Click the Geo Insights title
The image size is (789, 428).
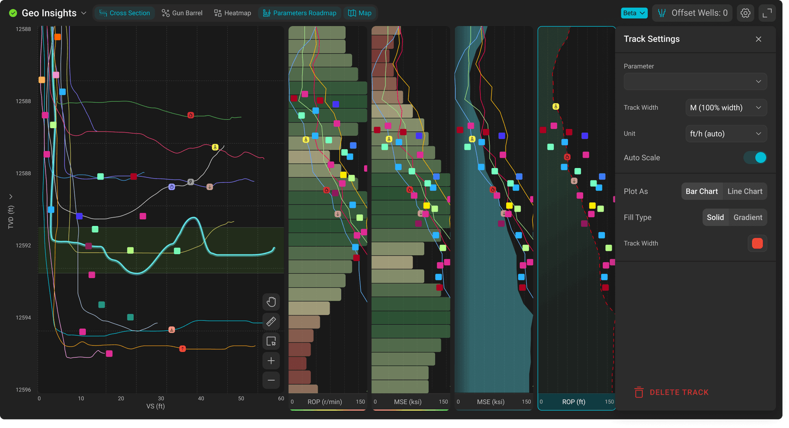click(x=49, y=13)
